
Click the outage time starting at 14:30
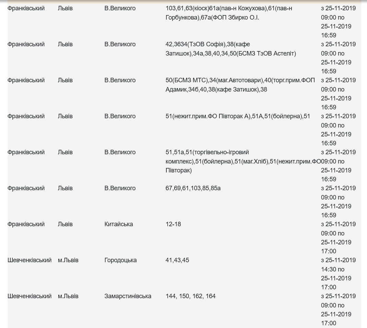338,274
